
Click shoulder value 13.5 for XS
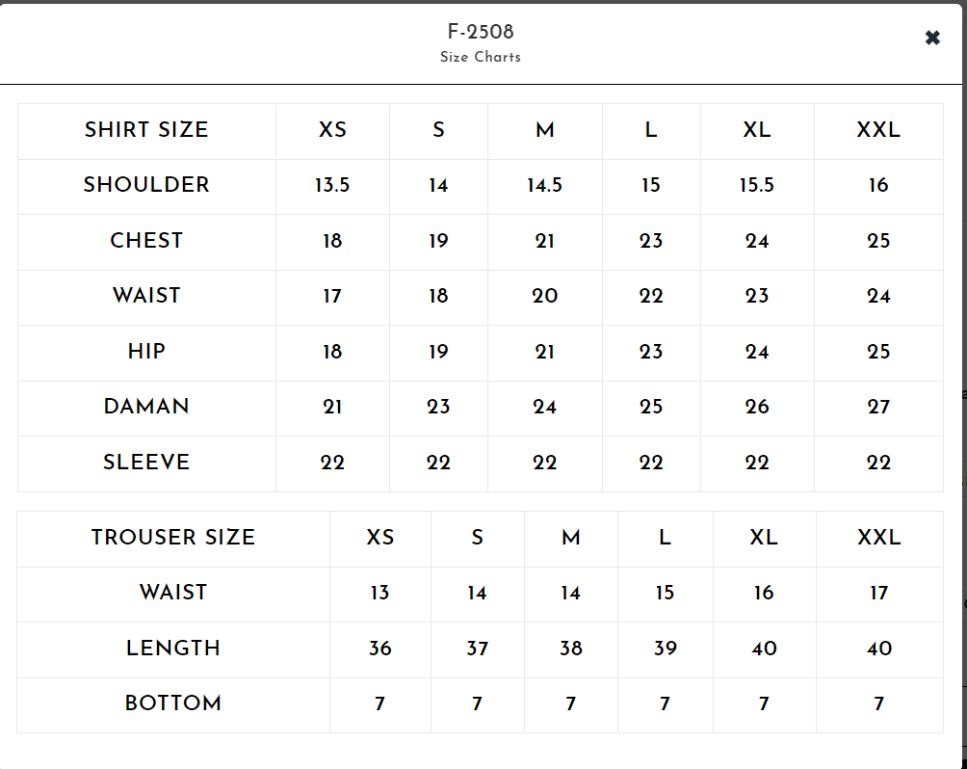point(332,185)
